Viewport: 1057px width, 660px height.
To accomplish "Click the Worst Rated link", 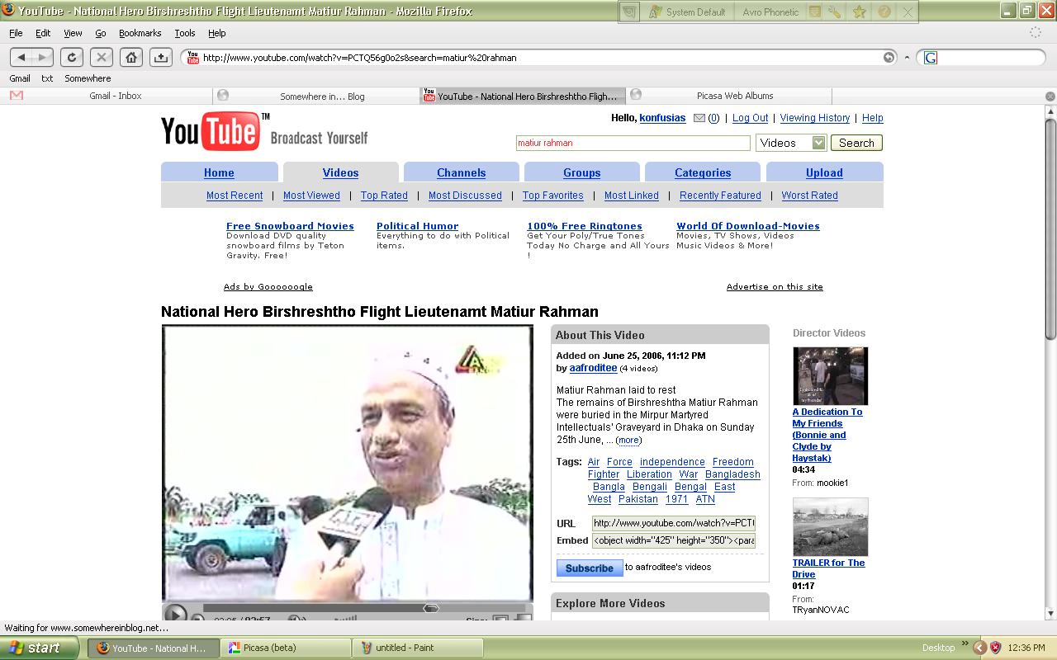I will [x=810, y=196].
